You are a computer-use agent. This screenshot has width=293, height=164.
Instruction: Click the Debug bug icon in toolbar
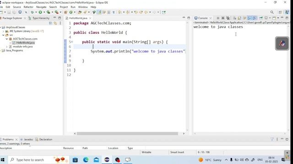(32, 12)
